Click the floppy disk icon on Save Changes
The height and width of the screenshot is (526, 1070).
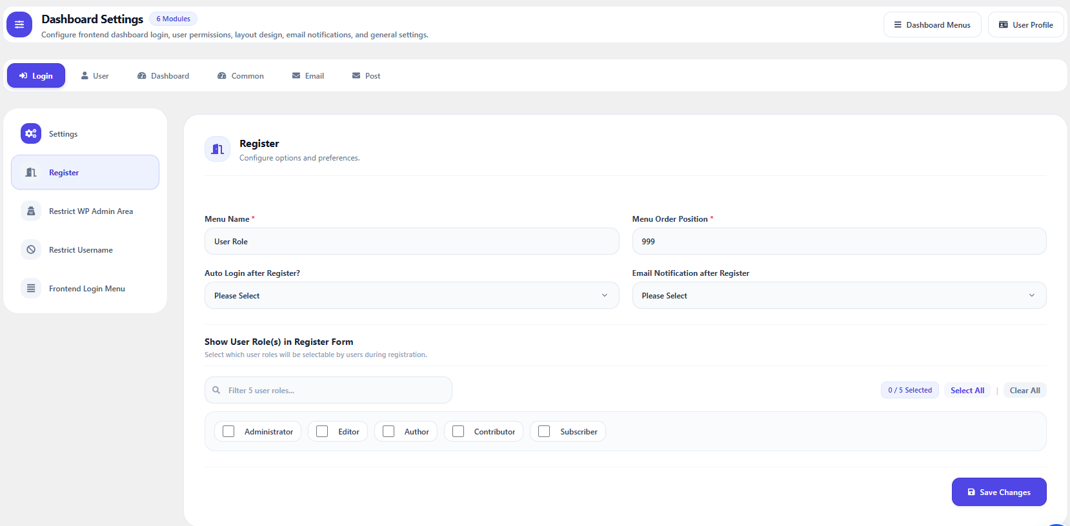[x=971, y=492]
